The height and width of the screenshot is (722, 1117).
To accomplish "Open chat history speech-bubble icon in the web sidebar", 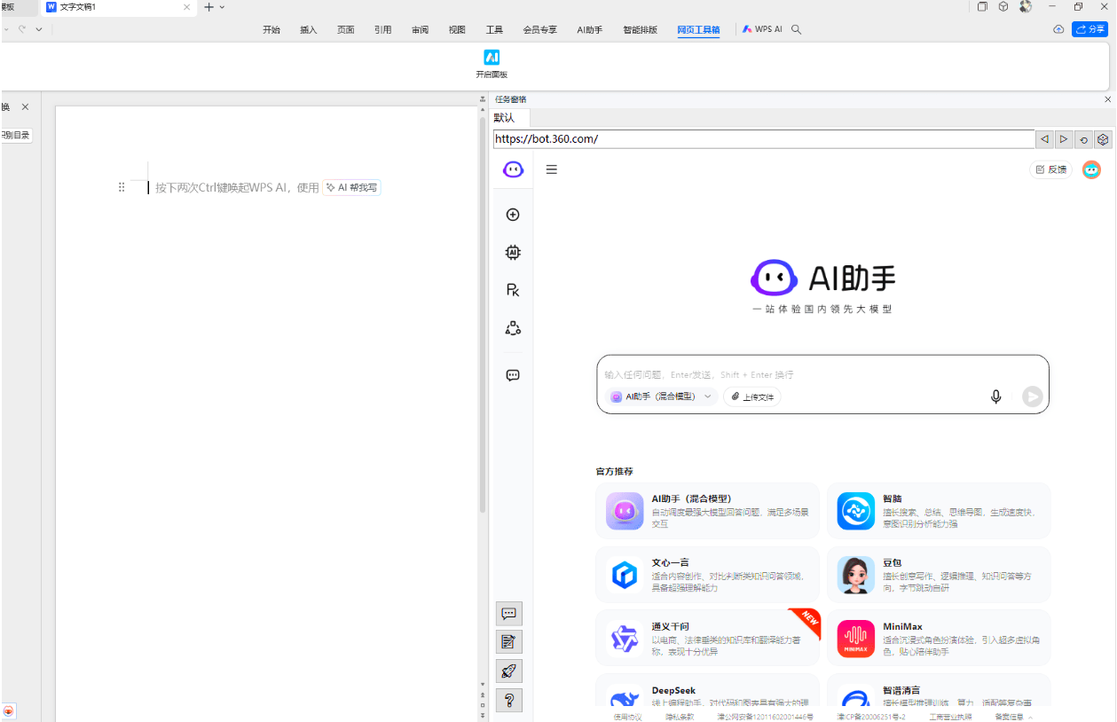I will [513, 375].
